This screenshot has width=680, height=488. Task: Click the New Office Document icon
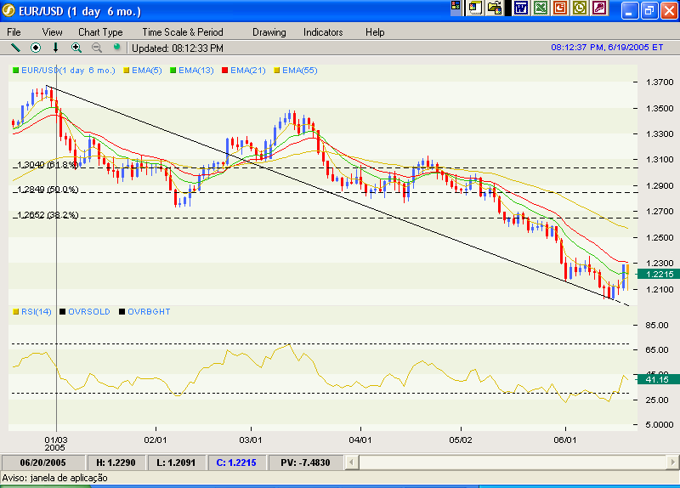(x=475, y=8)
